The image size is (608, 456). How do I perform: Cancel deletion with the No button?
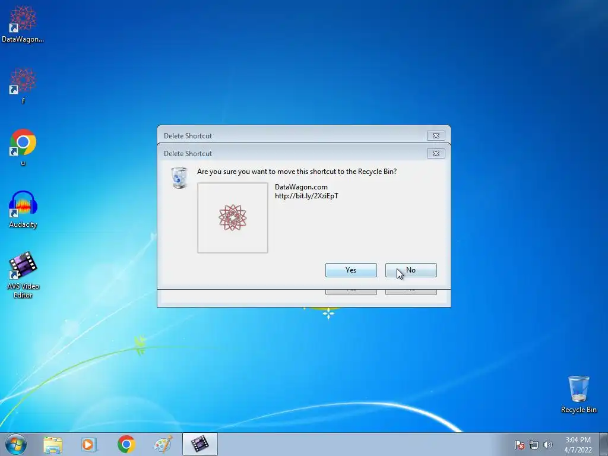pyautogui.click(x=411, y=270)
